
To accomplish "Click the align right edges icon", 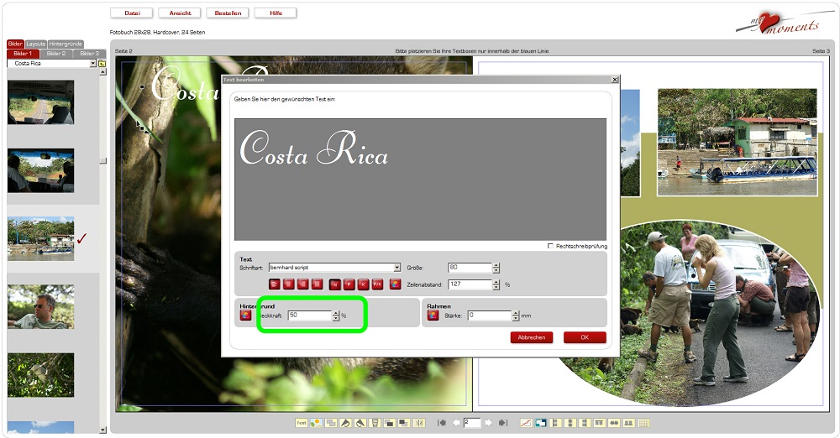I will 585,423.
